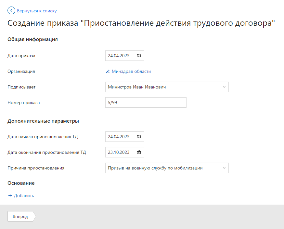Screen dimensions: 284x229
Task: Click into the Дата приказа date field
Action: [119, 56]
